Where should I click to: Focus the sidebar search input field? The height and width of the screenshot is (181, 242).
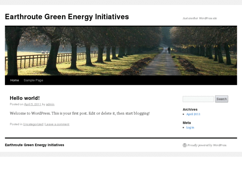coord(198,99)
